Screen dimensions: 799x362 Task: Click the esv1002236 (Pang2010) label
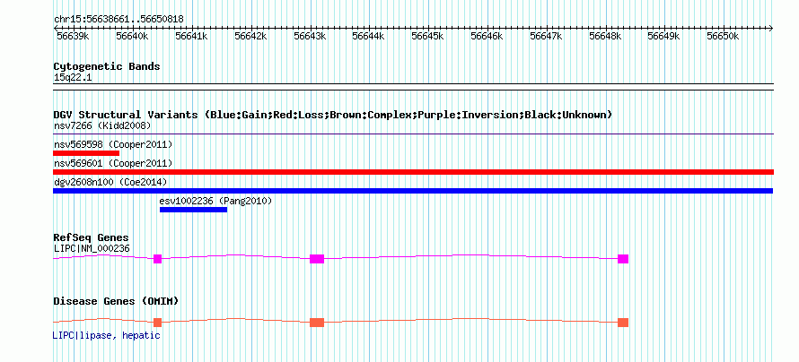point(216,201)
